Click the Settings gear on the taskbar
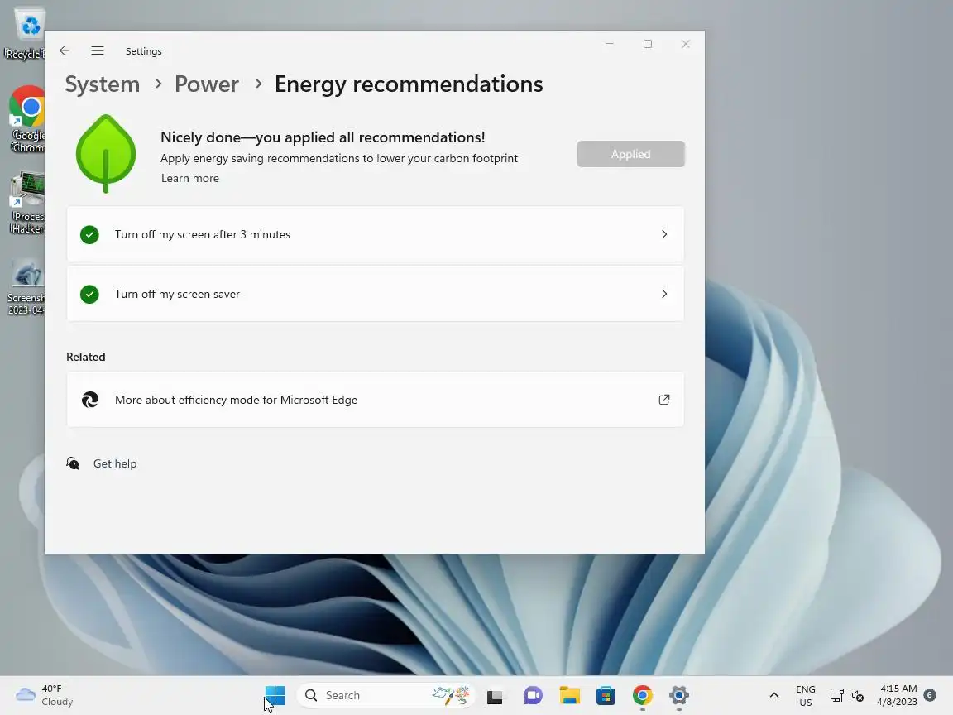Screen dimensions: 953x715 tap(679, 695)
